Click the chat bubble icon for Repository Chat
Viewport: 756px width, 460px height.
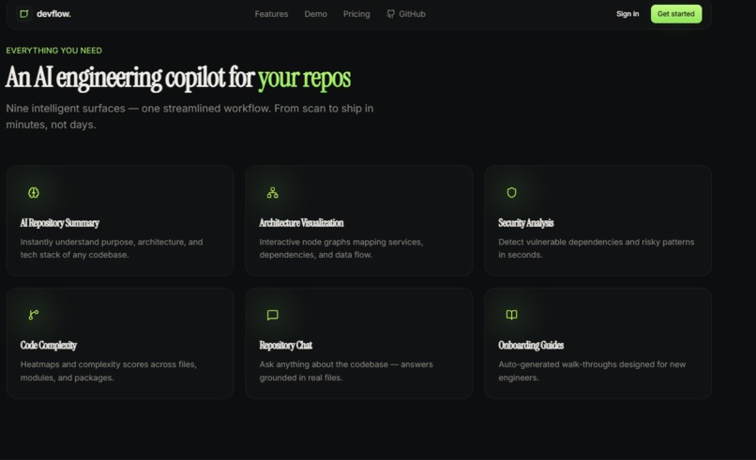272,315
